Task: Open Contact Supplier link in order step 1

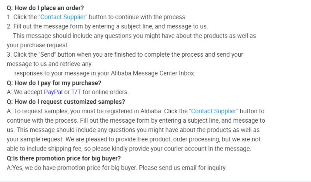Action: click(x=63, y=17)
